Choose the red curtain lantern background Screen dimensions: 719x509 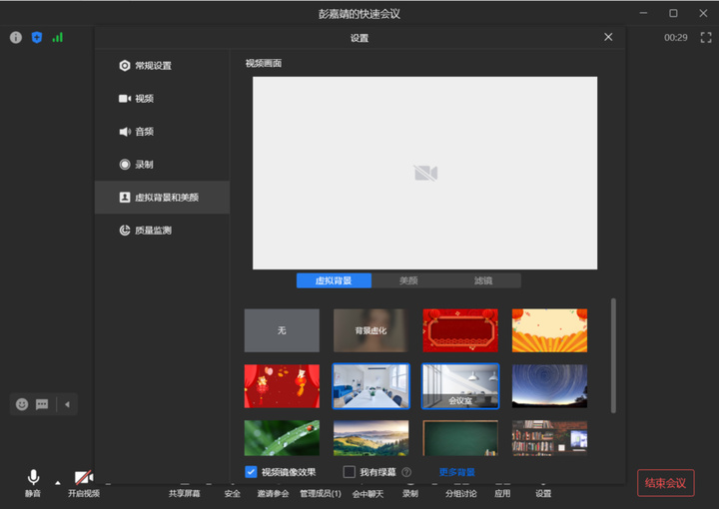click(282, 386)
